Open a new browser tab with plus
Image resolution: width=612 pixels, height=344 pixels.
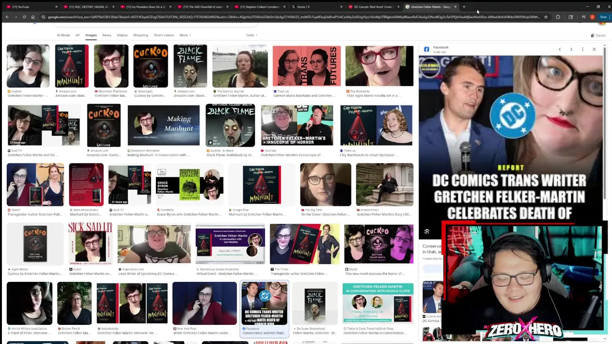[x=464, y=7]
